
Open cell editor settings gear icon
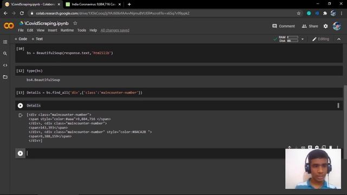click(x=317, y=147)
